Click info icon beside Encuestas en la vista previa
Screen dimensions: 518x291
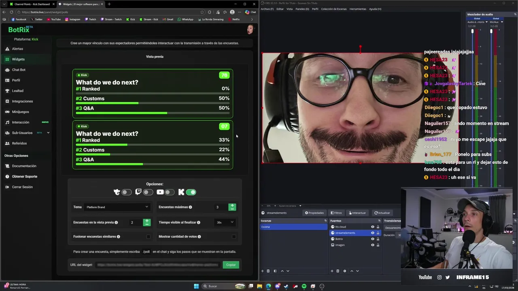[116, 222]
